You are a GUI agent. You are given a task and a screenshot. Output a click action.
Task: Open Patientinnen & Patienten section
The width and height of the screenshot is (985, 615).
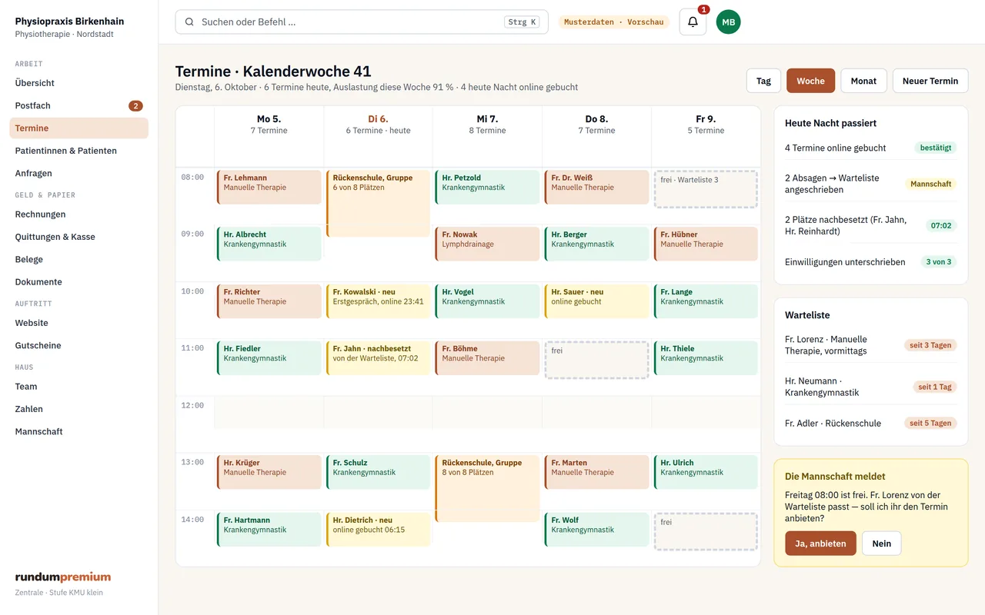tap(78, 151)
